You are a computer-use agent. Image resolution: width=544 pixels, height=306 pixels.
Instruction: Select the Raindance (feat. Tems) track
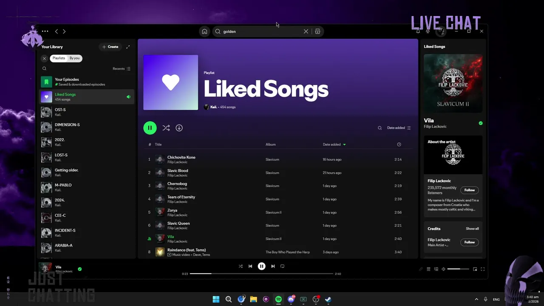[278, 252]
